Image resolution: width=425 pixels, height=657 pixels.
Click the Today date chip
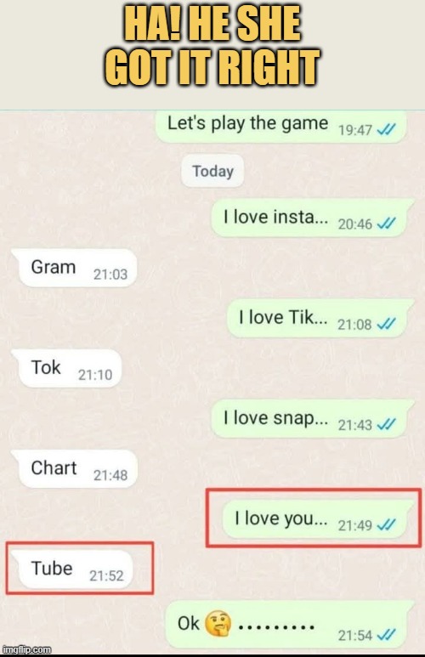pyautogui.click(x=212, y=171)
